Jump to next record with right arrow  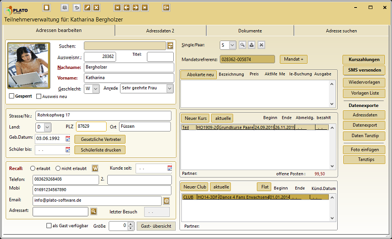point(136,8)
